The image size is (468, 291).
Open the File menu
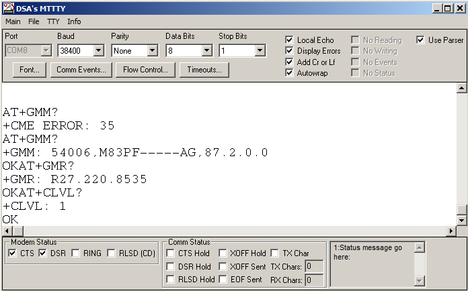pos(34,21)
